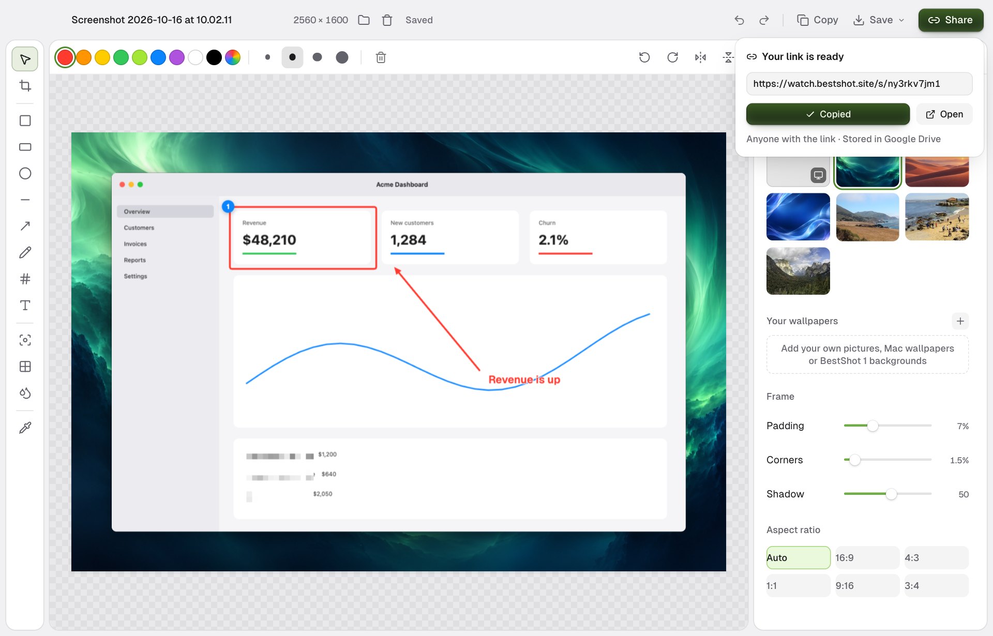Click the share link URL field
This screenshot has width=993, height=636.
(x=859, y=84)
